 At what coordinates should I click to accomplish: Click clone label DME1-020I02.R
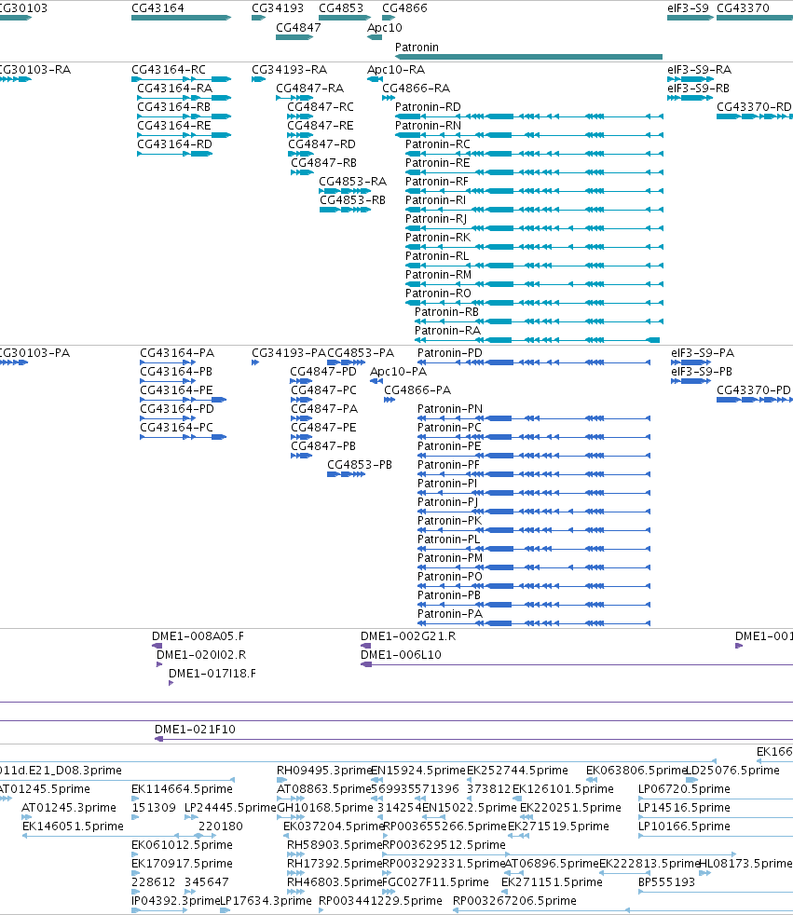pos(201,655)
